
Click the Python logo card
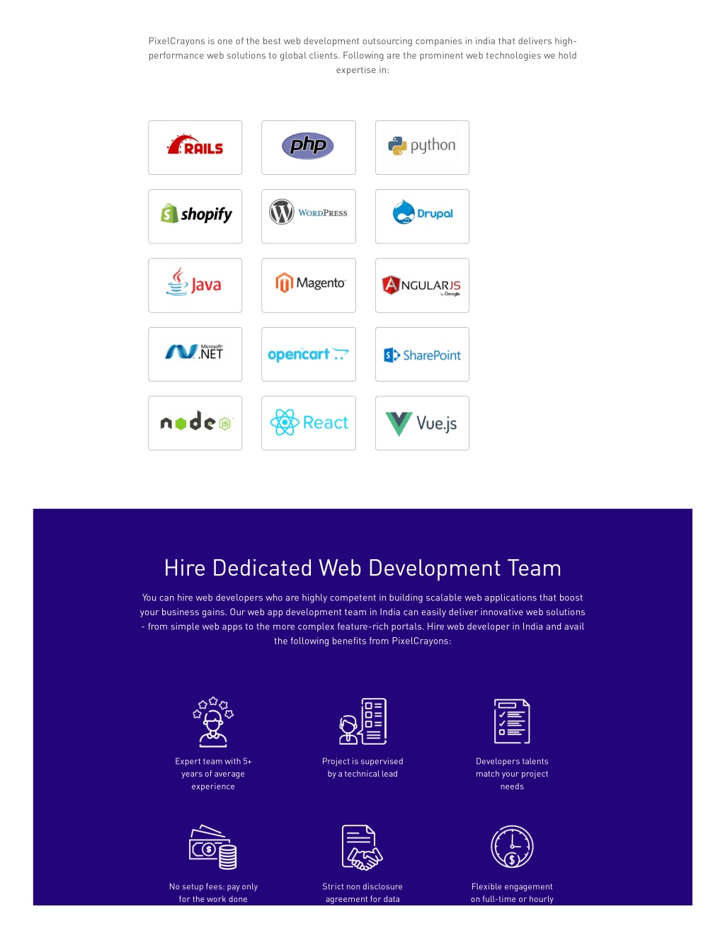click(422, 147)
